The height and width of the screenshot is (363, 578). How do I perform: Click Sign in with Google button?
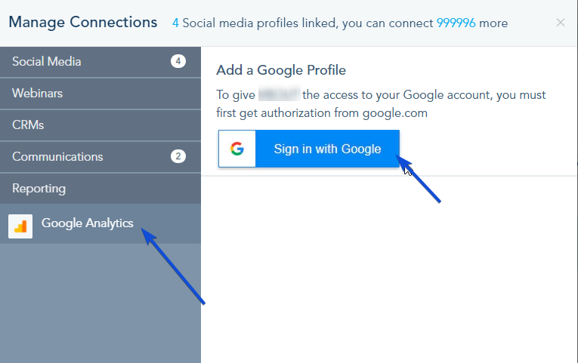pyautogui.click(x=309, y=149)
